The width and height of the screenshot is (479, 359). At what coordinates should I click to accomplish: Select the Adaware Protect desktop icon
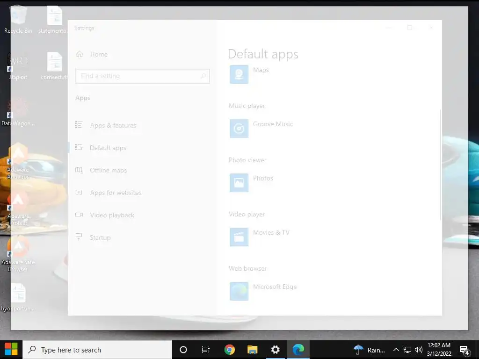[18, 209]
